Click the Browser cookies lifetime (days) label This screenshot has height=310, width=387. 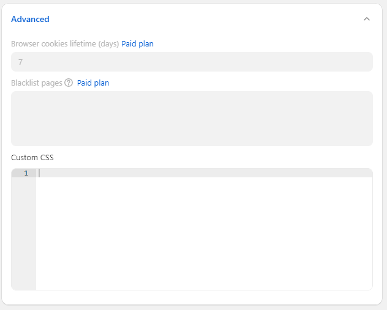(65, 44)
